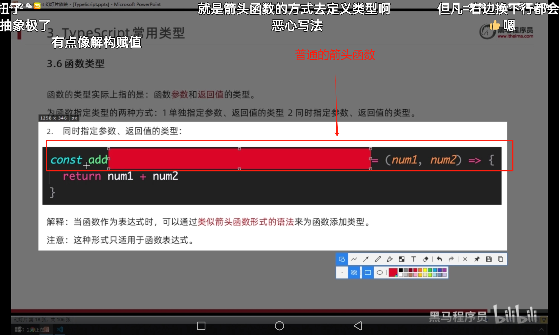Select the shapes tool in Snipaste toolbar
This screenshot has height=335, width=559.
[x=342, y=259]
